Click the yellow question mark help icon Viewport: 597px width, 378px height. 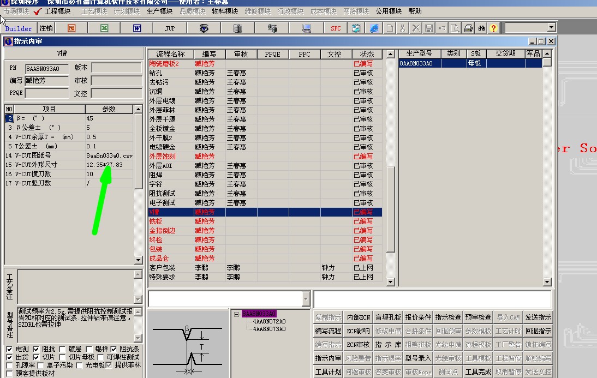pos(493,28)
